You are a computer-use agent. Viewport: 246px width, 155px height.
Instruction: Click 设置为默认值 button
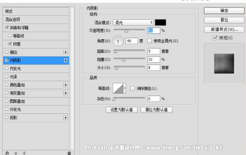coord(122,110)
